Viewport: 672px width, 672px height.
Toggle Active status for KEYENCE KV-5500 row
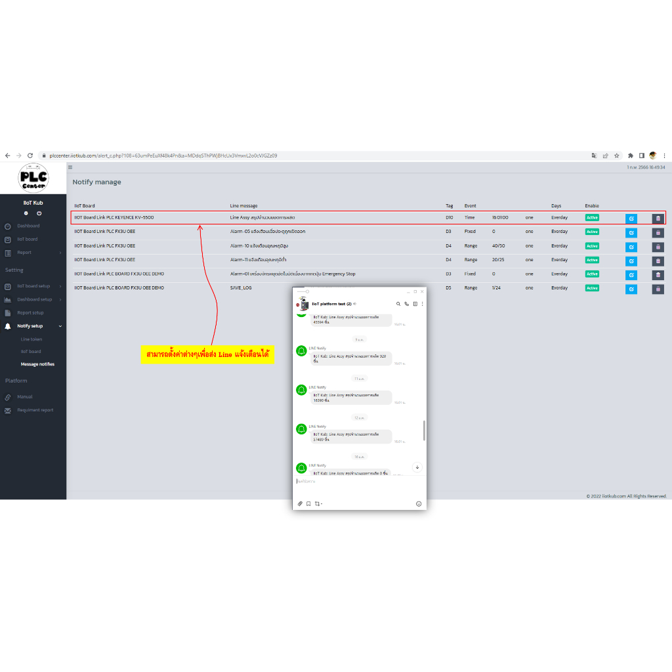[x=592, y=217]
